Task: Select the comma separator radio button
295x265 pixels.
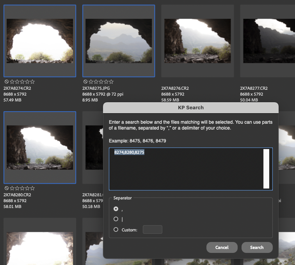Action: (x=116, y=209)
